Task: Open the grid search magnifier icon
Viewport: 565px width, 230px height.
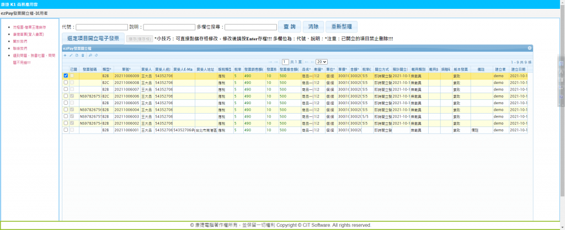Action: (x=90, y=55)
